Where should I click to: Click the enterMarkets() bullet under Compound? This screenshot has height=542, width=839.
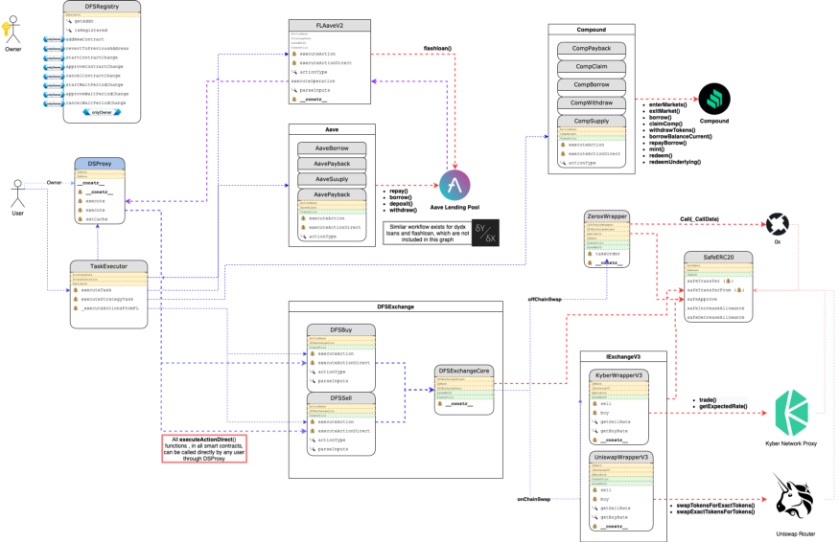[x=667, y=104]
